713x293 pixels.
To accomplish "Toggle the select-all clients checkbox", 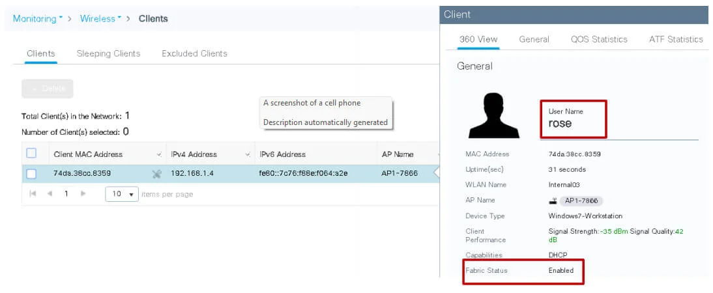I will [31, 154].
